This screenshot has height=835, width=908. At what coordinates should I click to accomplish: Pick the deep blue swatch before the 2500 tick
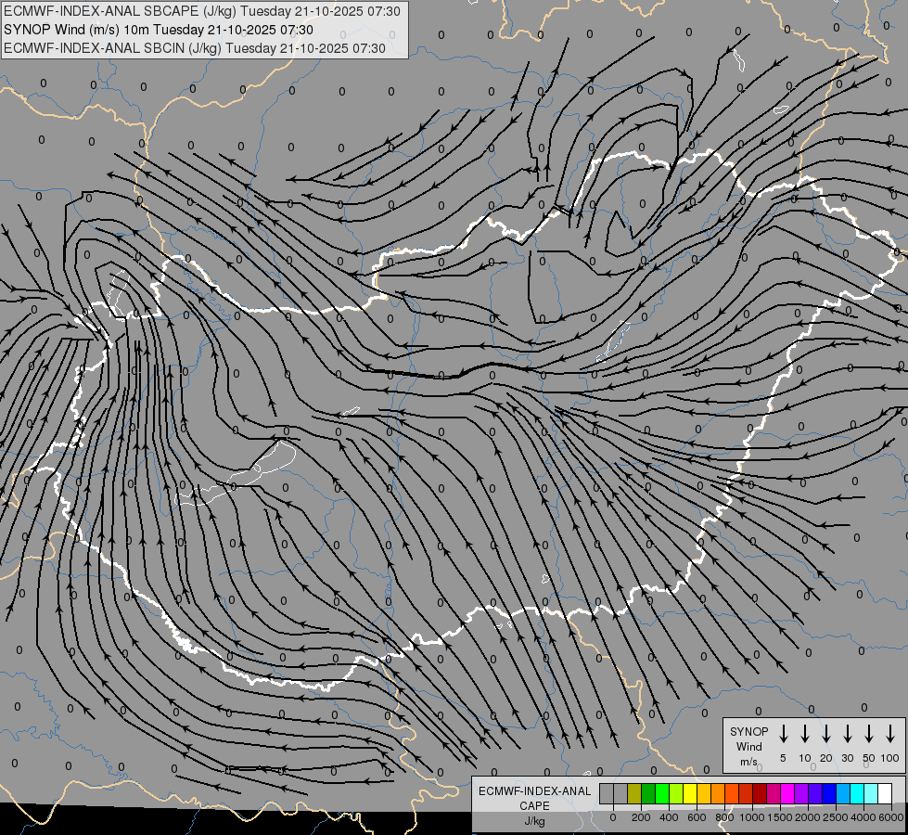(828, 794)
